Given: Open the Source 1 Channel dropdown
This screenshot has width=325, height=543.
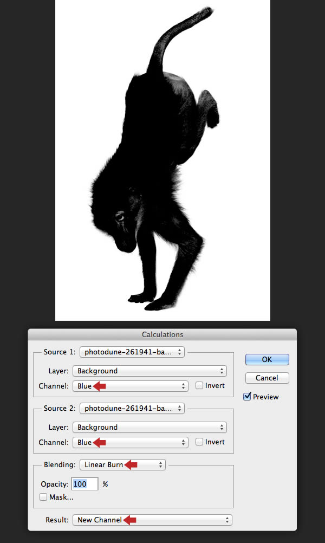Looking at the screenshot, I should click(x=131, y=386).
